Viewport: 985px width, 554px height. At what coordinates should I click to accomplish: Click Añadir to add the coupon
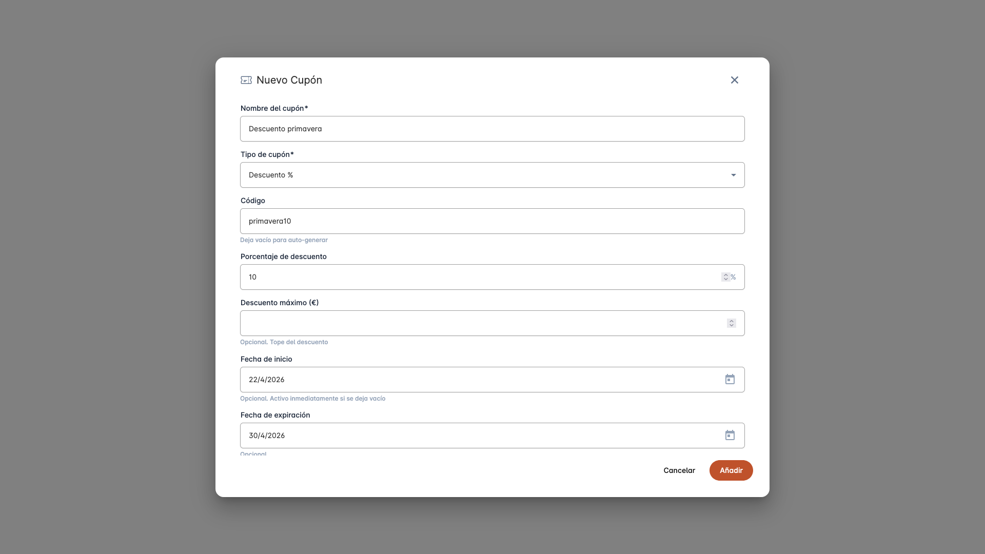pyautogui.click(x=731, y=470)
